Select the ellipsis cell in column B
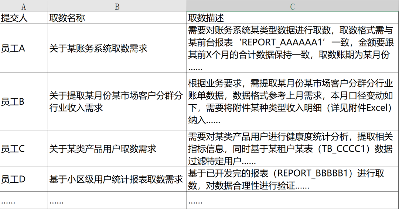This screenshot has height=209, width=399. click(x=117, y=200)
